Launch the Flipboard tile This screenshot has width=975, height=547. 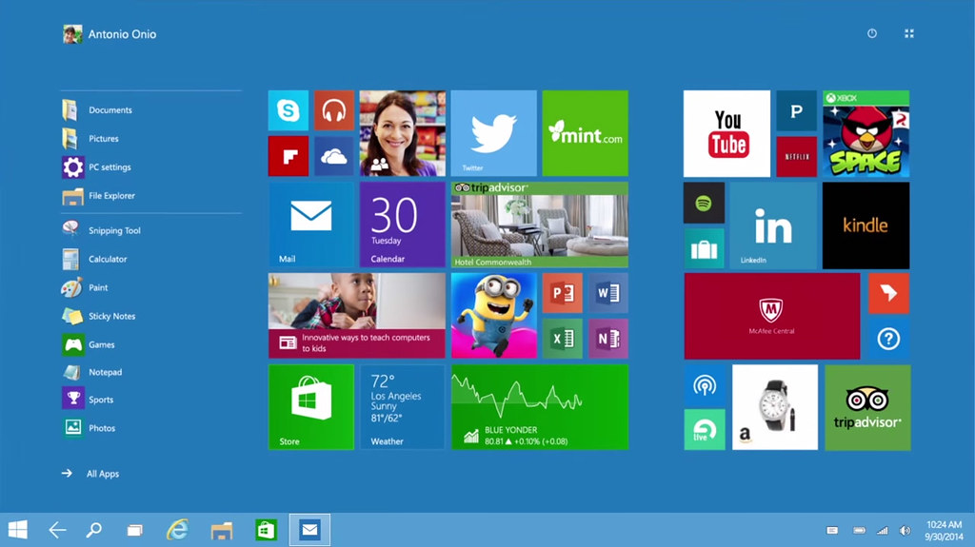pyautogui.click(x=288, y=157)
